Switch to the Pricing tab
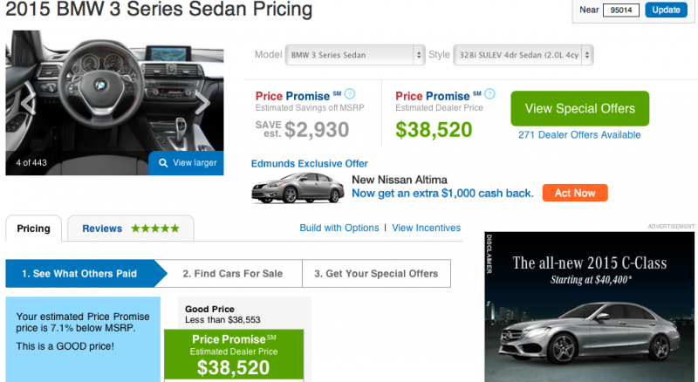Viewport: 698px width, 382px height. click(x=34, y=229)
